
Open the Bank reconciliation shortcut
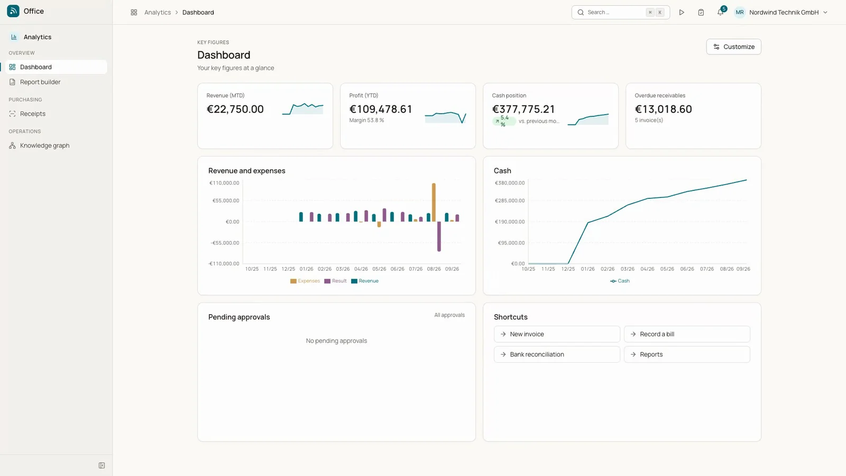[557, 354]
